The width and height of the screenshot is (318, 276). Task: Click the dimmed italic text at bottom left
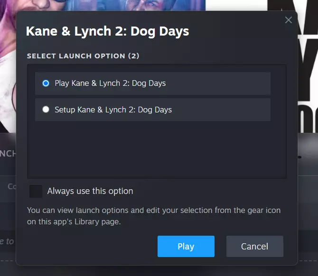tap(7, 241)
